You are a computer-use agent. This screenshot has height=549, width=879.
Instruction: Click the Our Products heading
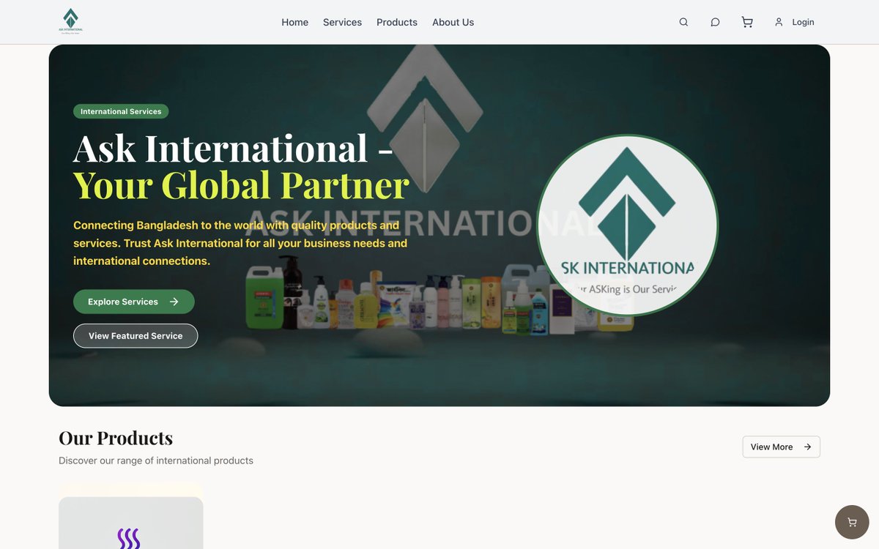[x=116, y=438]
